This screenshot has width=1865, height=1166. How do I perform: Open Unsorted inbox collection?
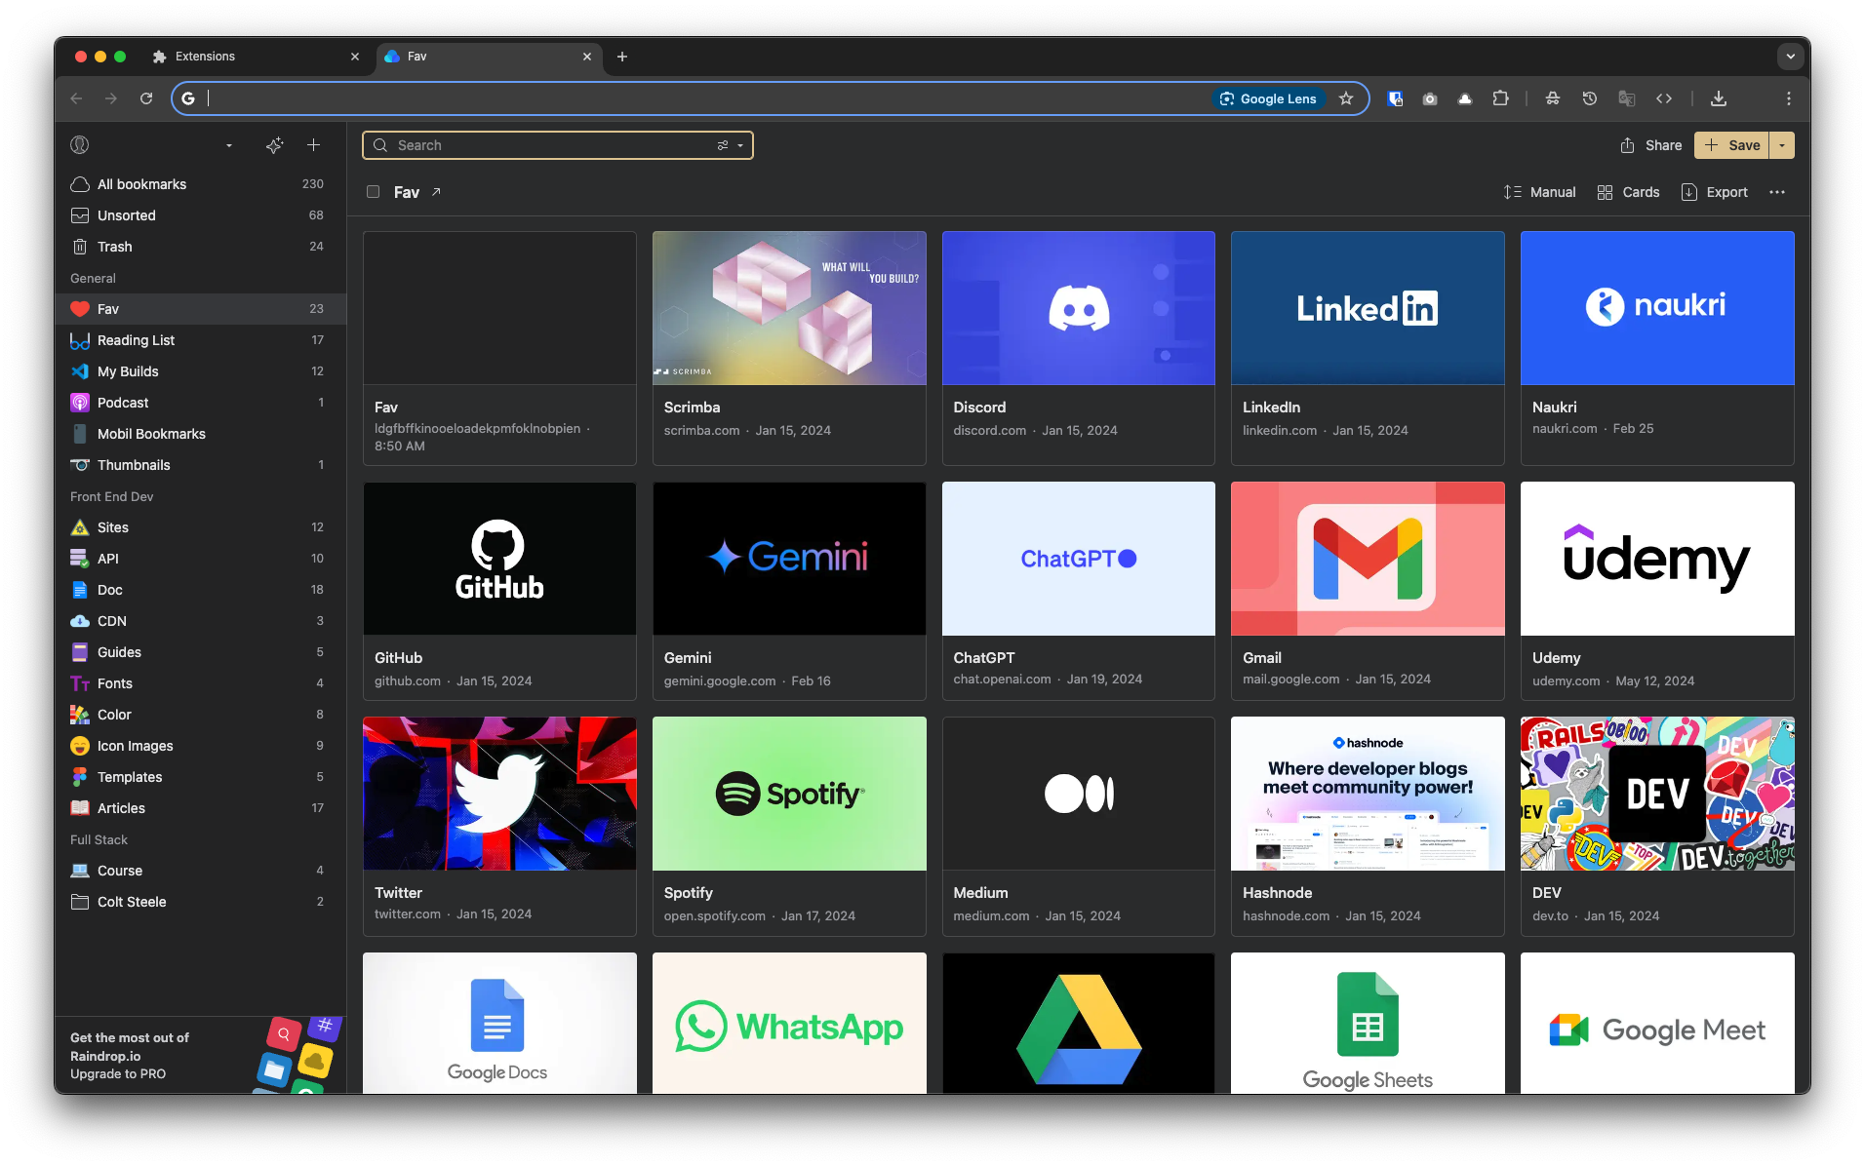click(x=200, y=215)
